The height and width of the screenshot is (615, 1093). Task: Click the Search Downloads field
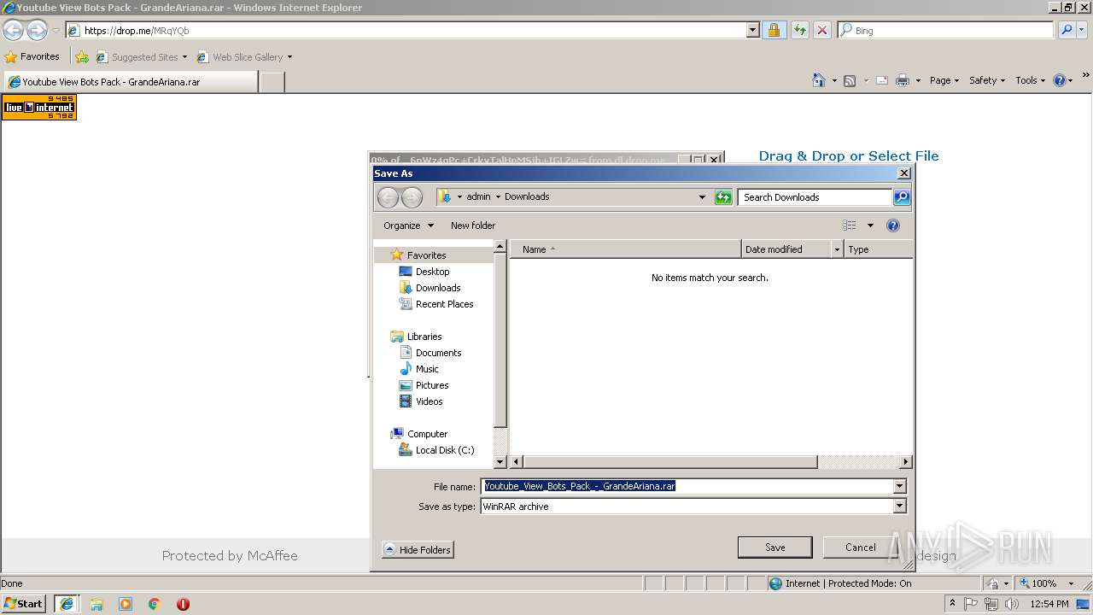click(x=815, y=197)
